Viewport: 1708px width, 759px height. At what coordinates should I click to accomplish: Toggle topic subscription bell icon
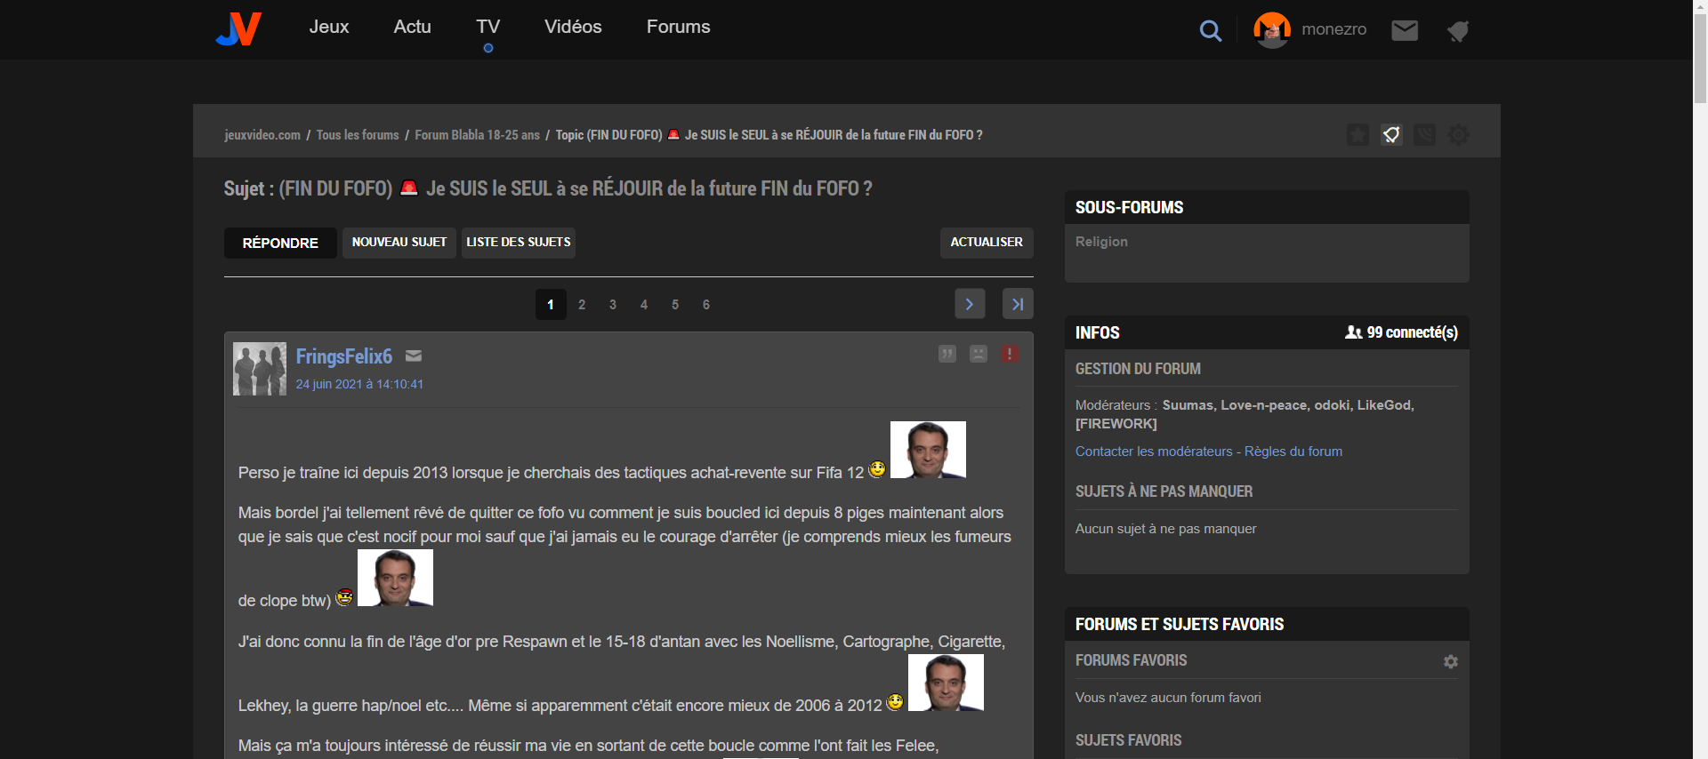point(1391,135)
